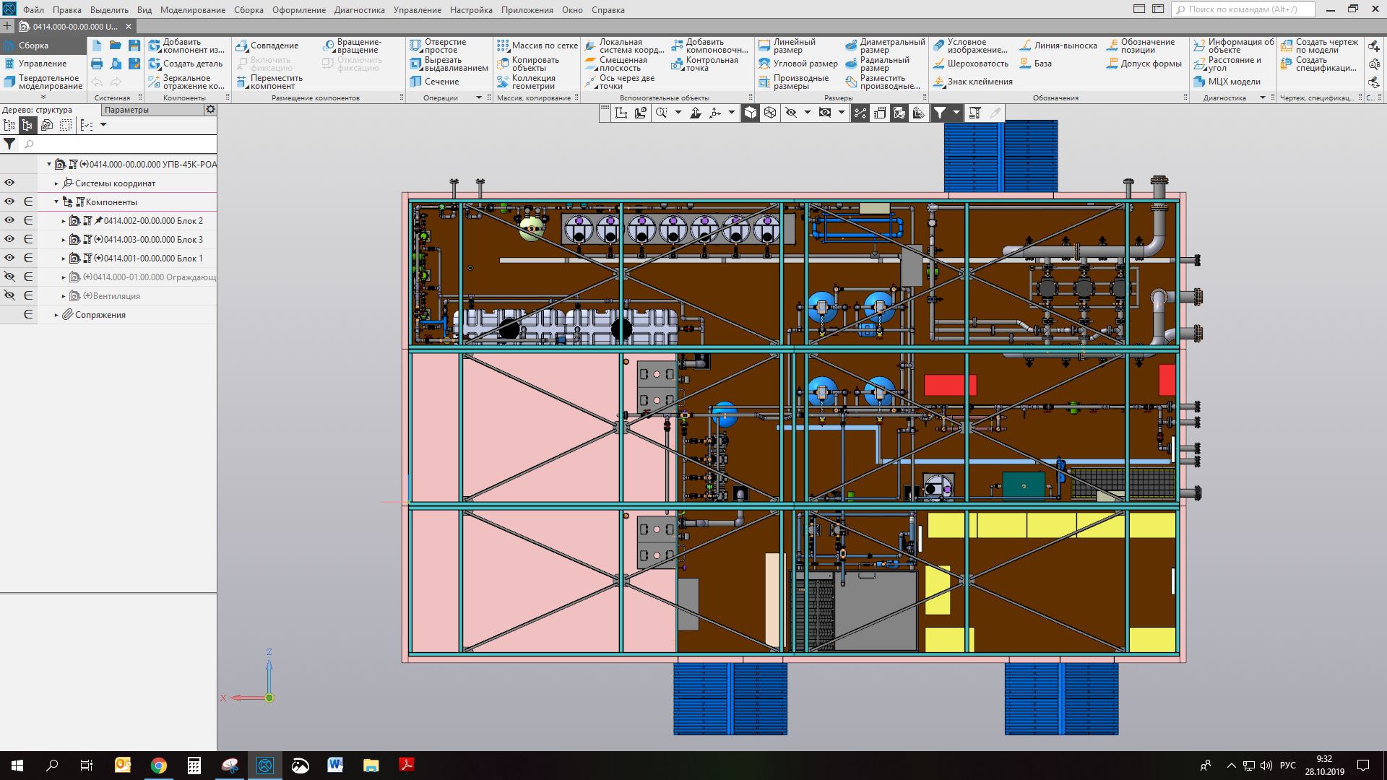
Task: Switch to wireframe display cube icon
Action: [770, 113]
